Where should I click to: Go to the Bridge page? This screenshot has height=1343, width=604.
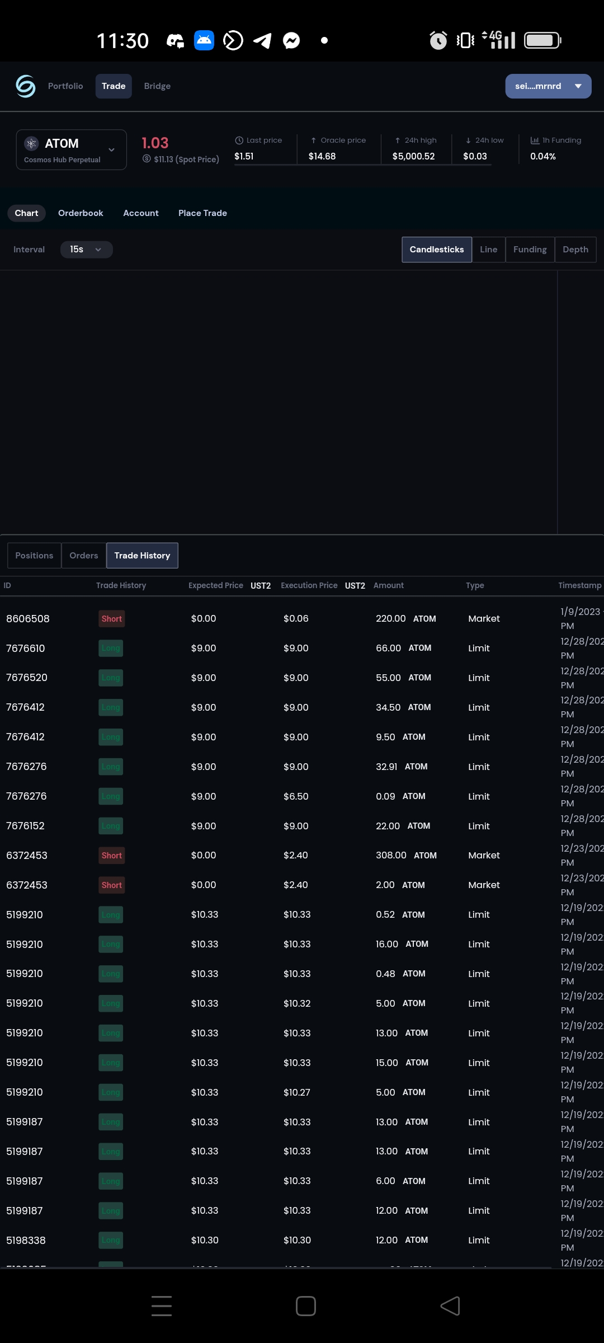click(157, 86)
